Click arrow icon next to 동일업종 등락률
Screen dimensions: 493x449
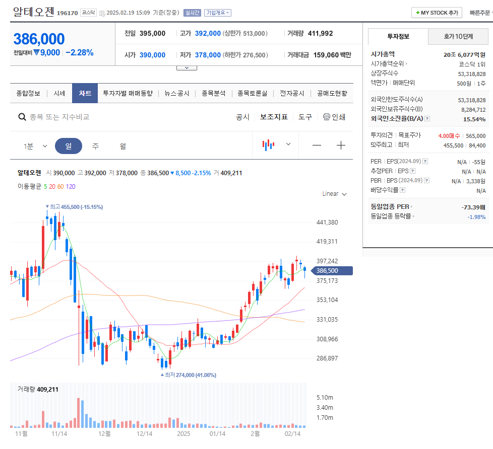pos(413,216)
